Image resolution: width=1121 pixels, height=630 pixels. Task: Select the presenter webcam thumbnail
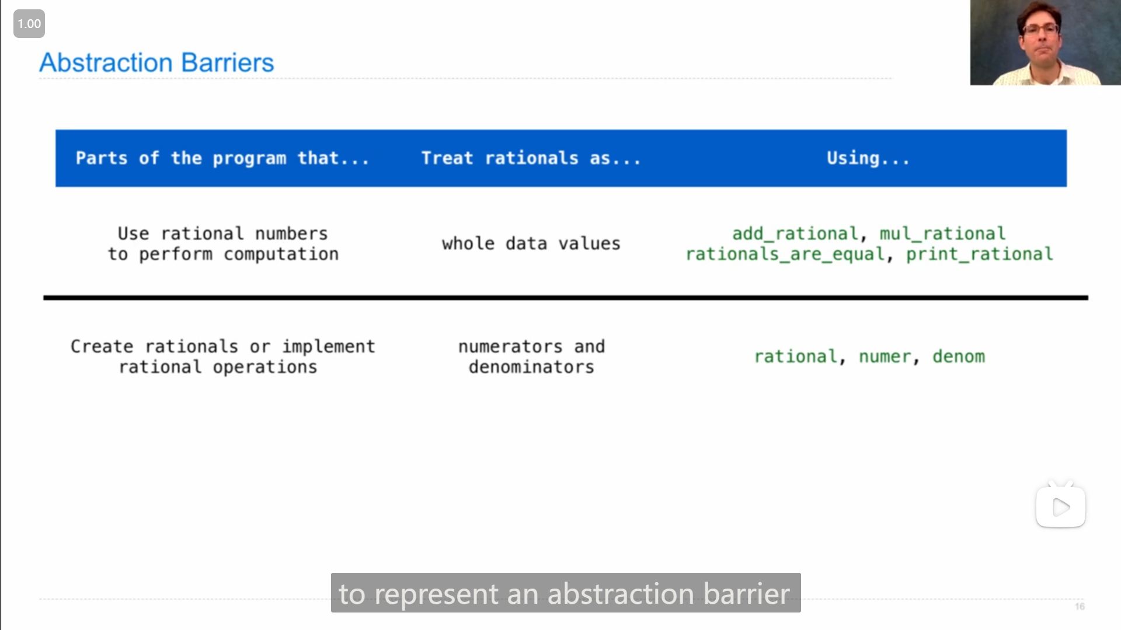coord(1045,43)
